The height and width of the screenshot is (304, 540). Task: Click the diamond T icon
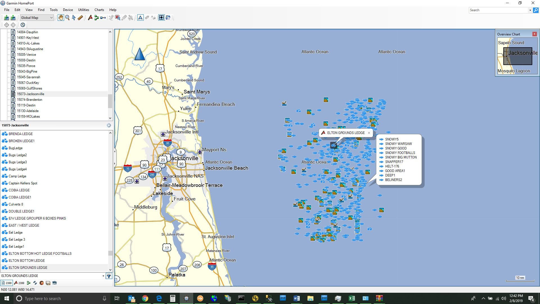[x=6, y=25]
